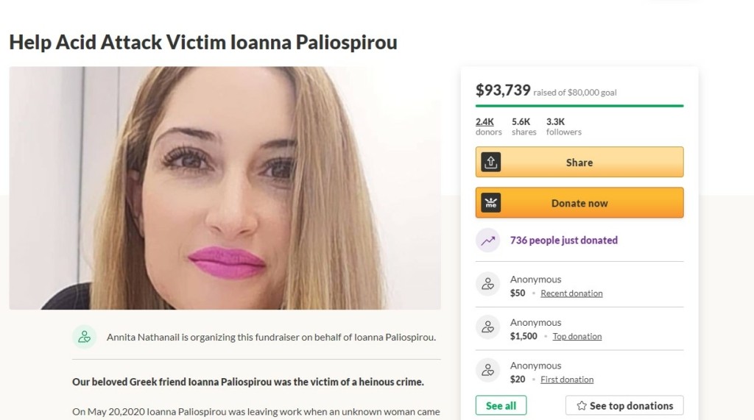Click the share upload icon
Screen dimensions: 754x420
tap(490, 162)
